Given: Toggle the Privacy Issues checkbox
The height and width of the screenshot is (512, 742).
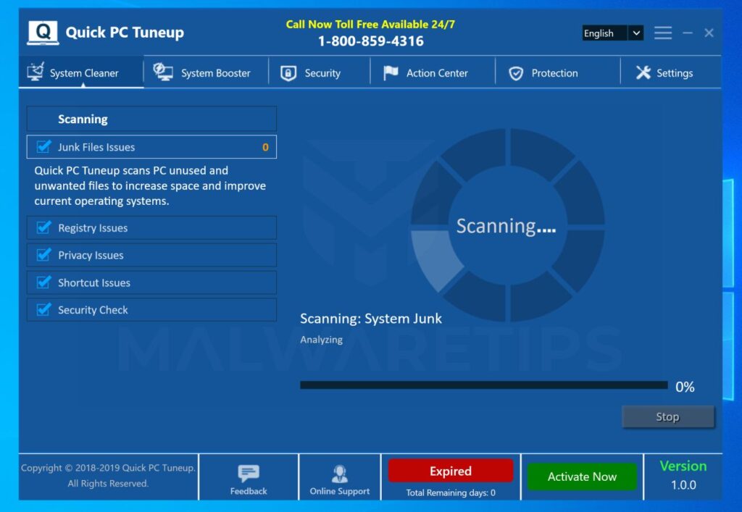Looking at the screenshot, I should (43, 255).
